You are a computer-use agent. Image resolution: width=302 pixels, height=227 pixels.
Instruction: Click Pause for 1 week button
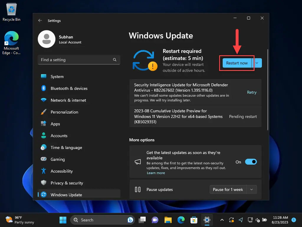pyautogui.click(x=228, y=189)
